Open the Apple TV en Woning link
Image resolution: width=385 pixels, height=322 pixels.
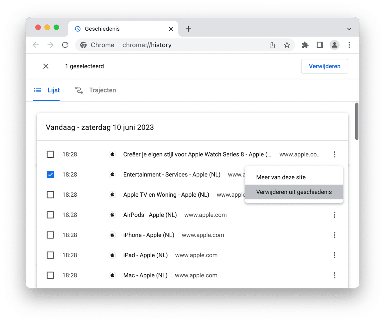point(166,195)
